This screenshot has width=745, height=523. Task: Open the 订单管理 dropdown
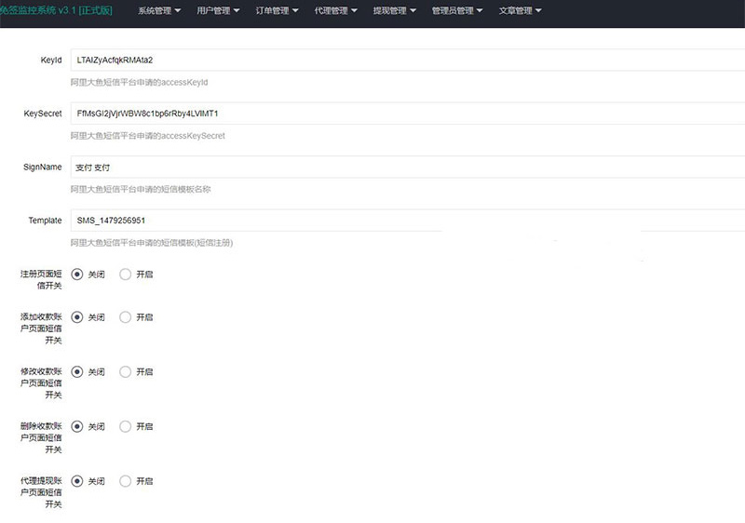(277, 11)
